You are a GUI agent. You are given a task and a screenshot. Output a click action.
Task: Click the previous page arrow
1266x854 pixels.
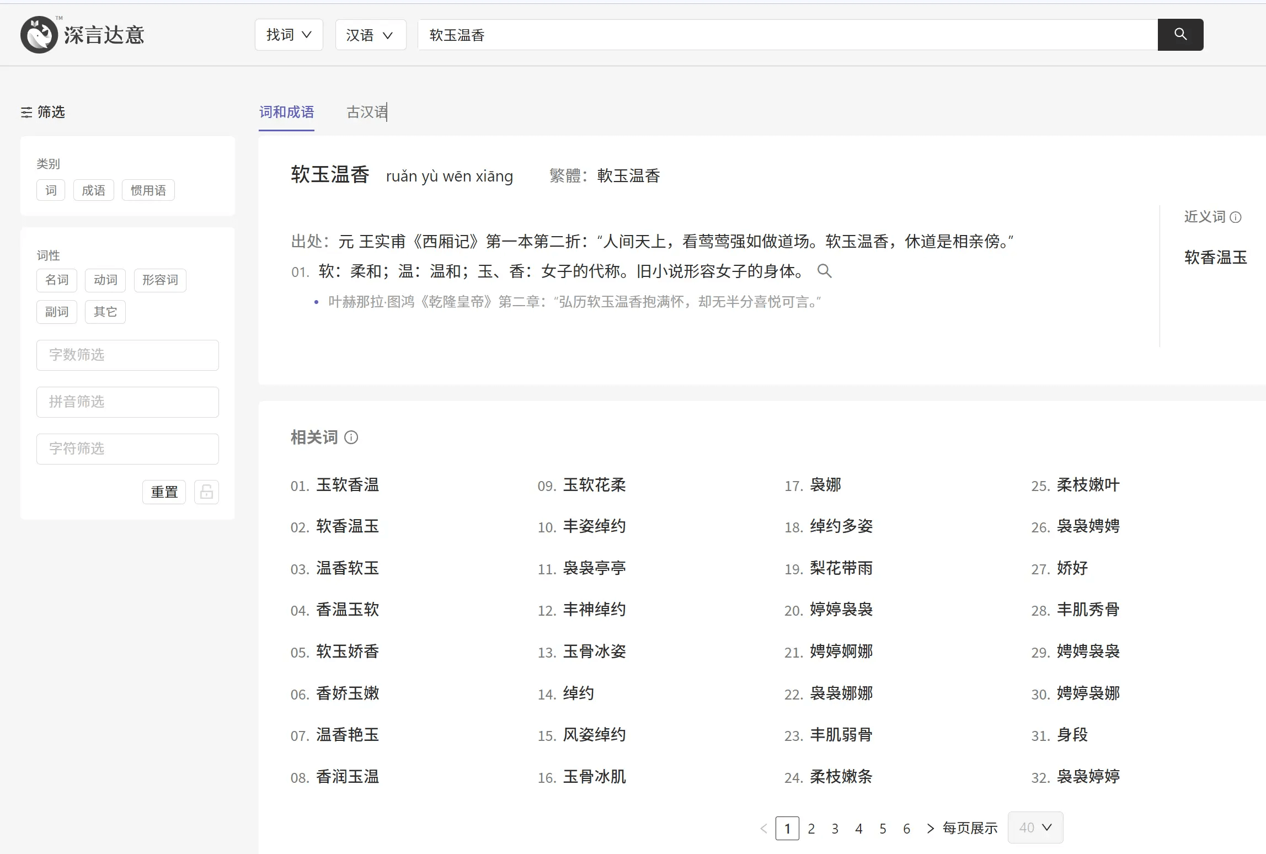click(x=763, y=828)
